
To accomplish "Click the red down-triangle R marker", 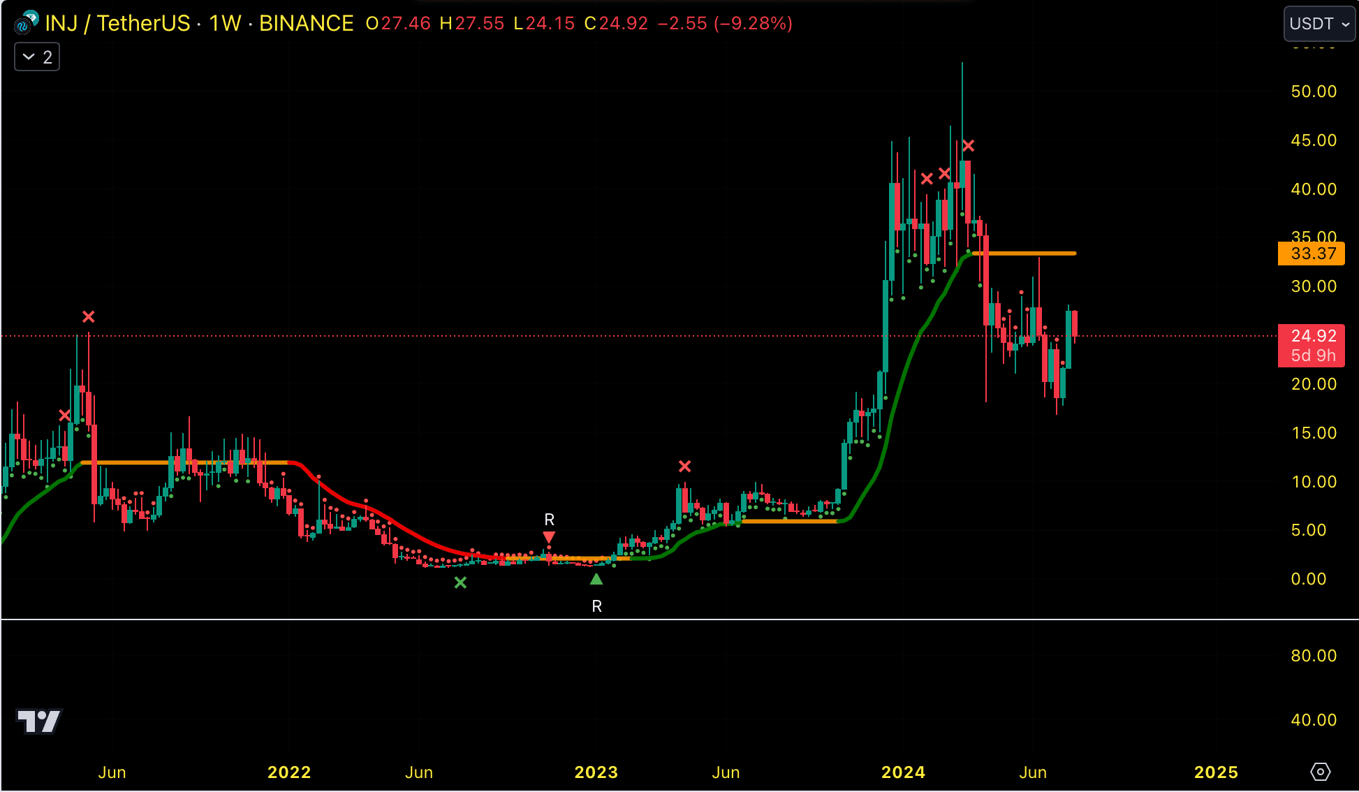I will [549, 537].
